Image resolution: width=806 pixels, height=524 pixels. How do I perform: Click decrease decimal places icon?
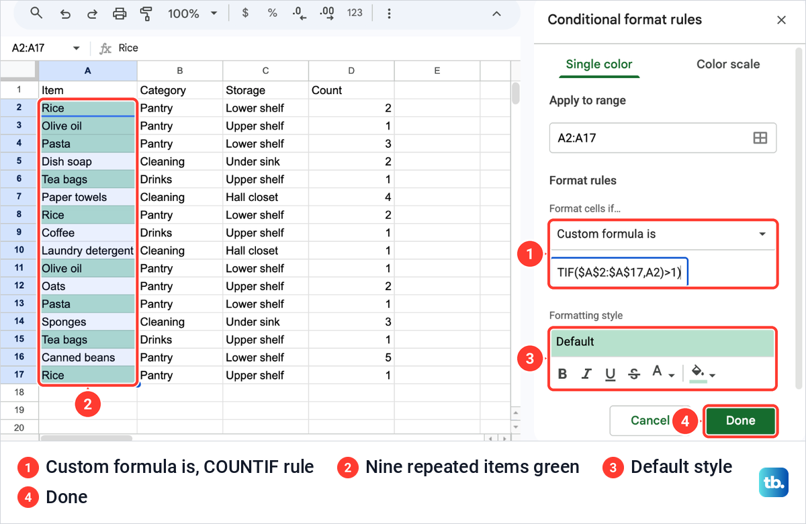[x=300, y=13]
